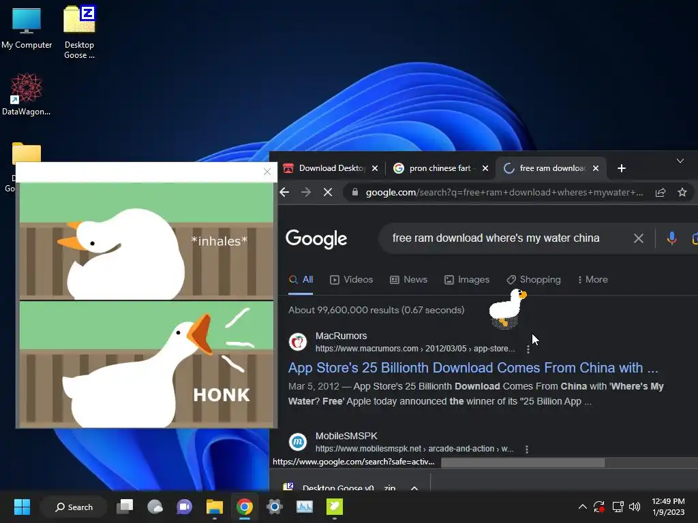This screenshot has width=698, height=523.
Task: Open Chrome from the taskbar
Action: tap(245, 507)
